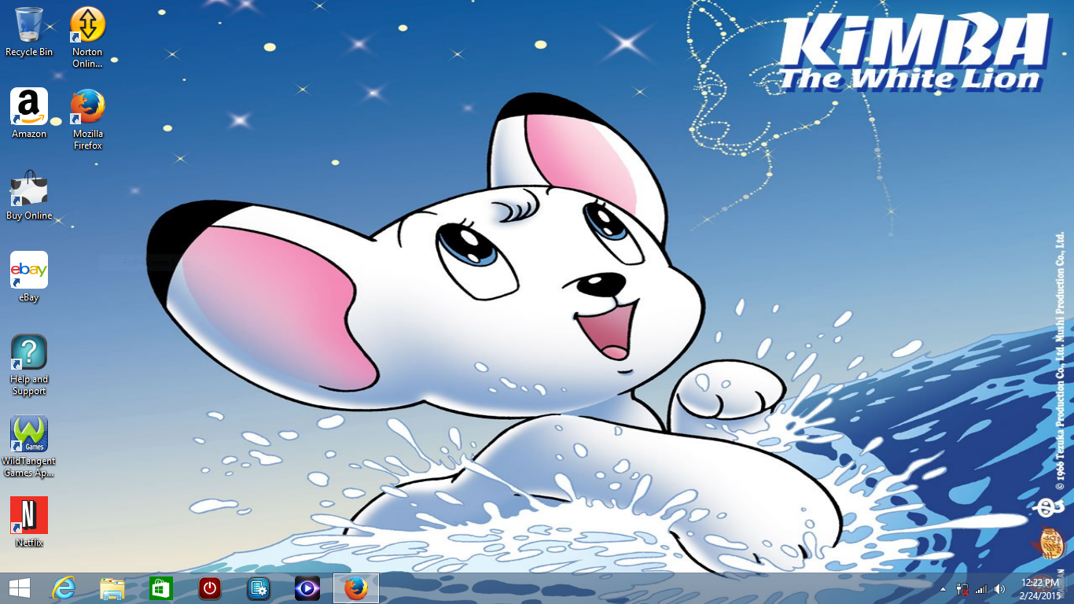
Task: Open the media player taskbar icon
Action: coord(307,588)
